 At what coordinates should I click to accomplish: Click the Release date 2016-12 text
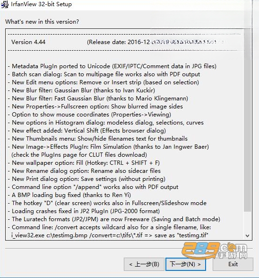point(118,42)
